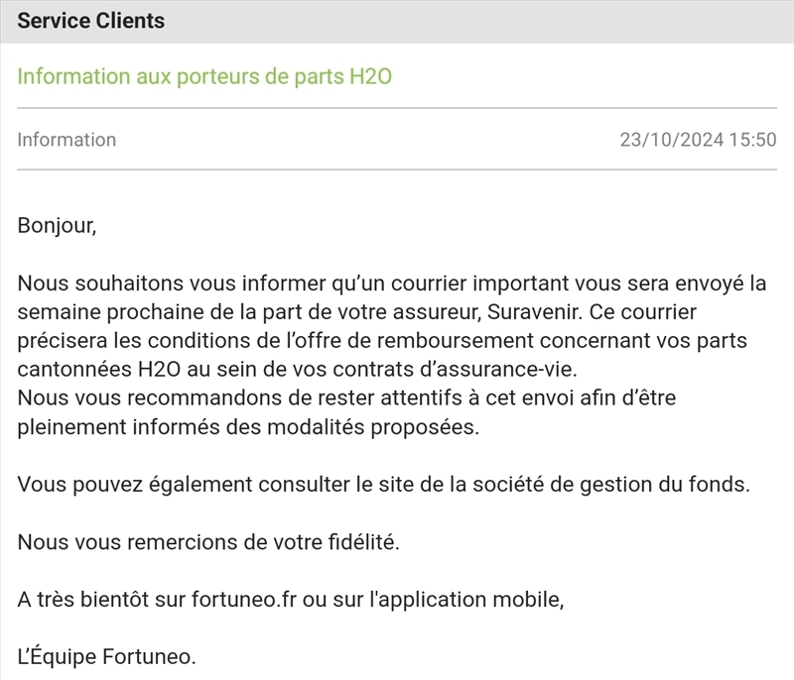Viewport: 794px width, 680px height.
Task: Click the Service Clients header
Action: (x=91, y=21)
